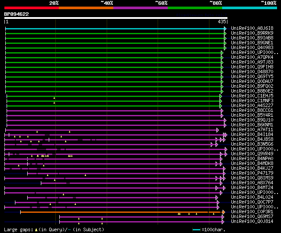Select the UniRef100_B9QJ10 label
Image resolution: width=281 pixels, height=233 pixels.
[x=252, y=120]
